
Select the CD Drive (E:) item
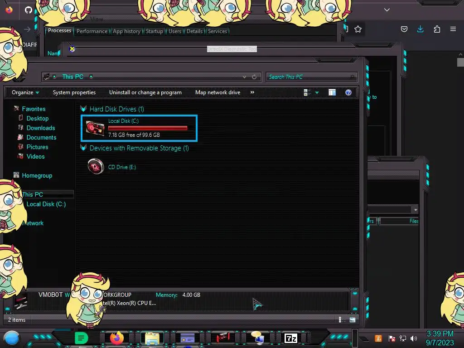[x=112, y=167]
